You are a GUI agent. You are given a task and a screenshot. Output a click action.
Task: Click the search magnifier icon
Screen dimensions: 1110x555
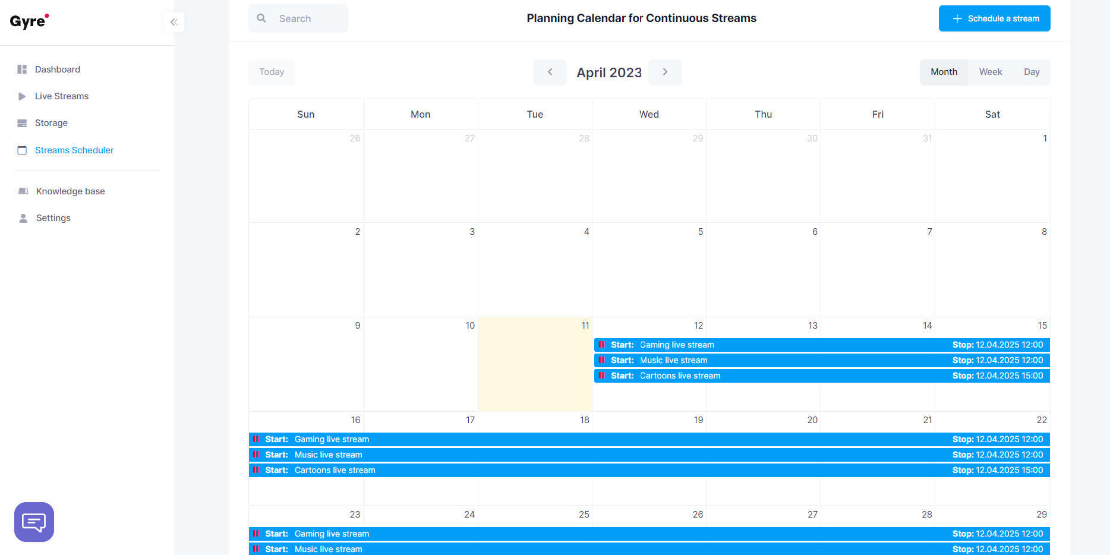(261, 18)
